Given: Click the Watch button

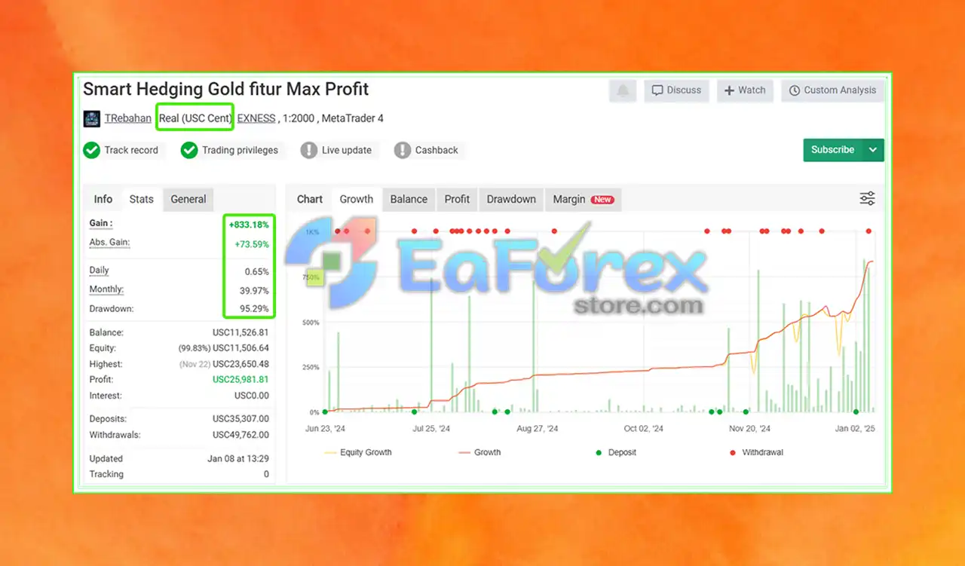Looking at the screenshot, I should (745, 90).
